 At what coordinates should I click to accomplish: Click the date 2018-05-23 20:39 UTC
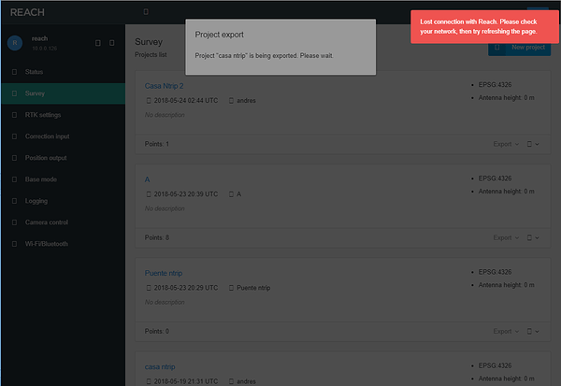coord(186,194)
